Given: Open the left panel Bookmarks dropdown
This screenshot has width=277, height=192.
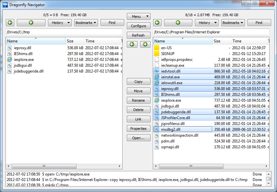Looking at the screenshot, I should 86,23.
